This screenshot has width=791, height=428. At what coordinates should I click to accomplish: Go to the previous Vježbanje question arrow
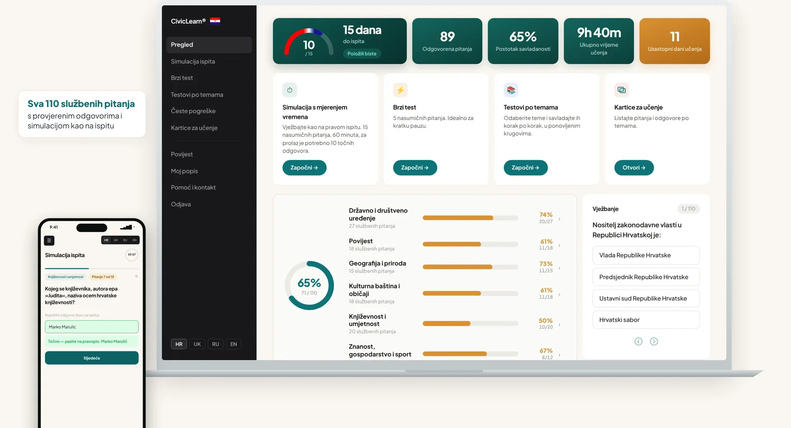point(638,341)
